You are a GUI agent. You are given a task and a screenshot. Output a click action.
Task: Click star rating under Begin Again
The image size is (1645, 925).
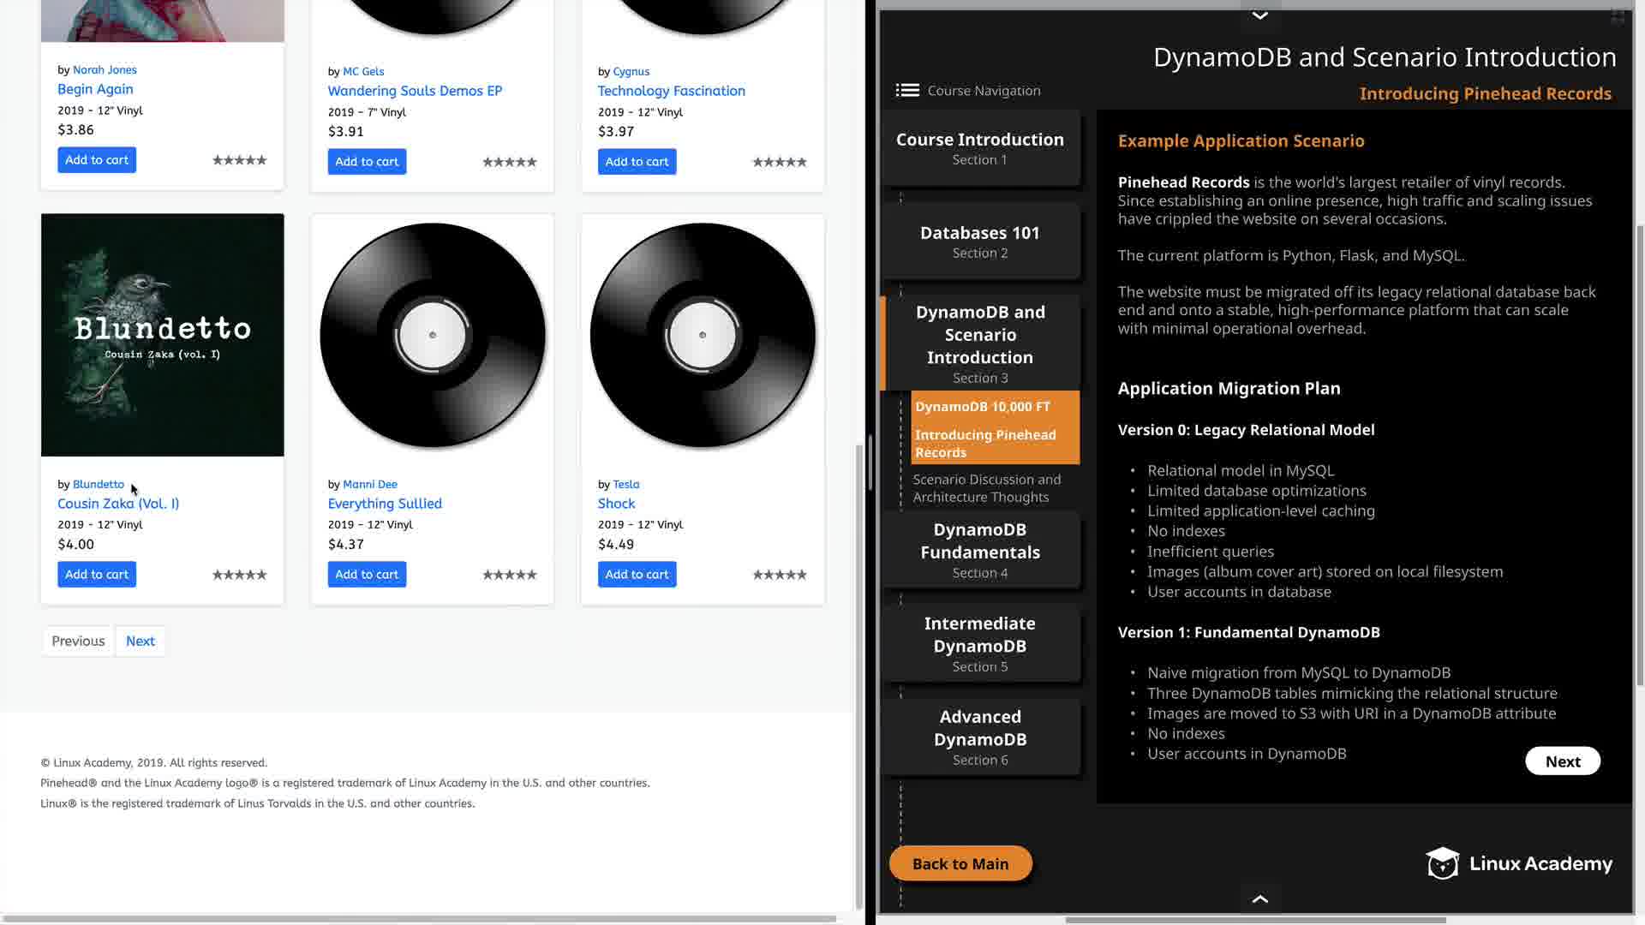[239, 160]
